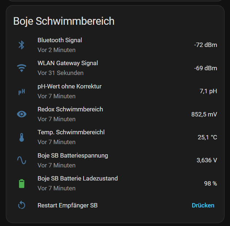Open WLAN Gateway Signal entity
The height and width of the screenshot is (226, 230).
68,63
